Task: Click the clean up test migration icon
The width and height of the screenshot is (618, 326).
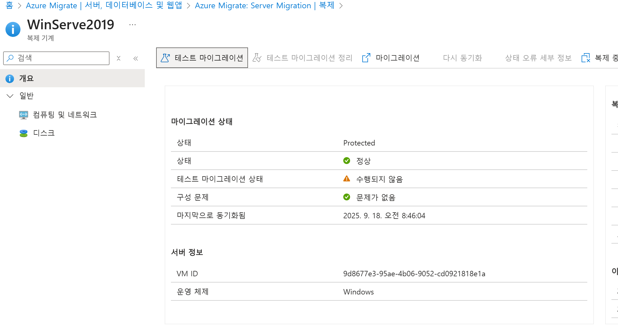Action: coord(257,58)
